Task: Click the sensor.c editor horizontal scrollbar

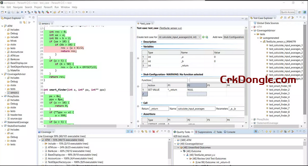Action: click(82, 126)
